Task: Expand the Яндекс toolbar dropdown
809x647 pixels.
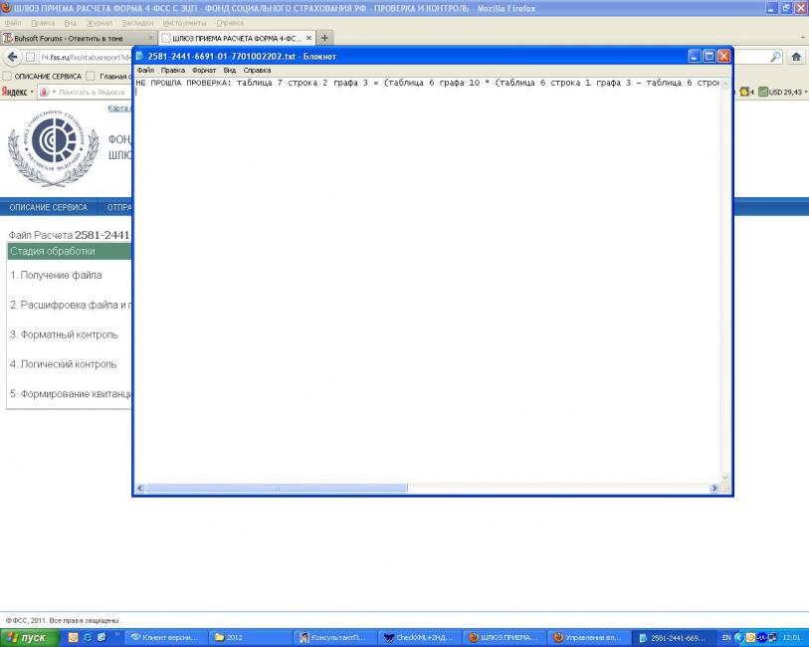Action: tap(30, 92)
